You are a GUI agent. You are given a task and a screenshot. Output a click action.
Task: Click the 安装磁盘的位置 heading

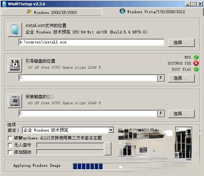click(40, 97)
